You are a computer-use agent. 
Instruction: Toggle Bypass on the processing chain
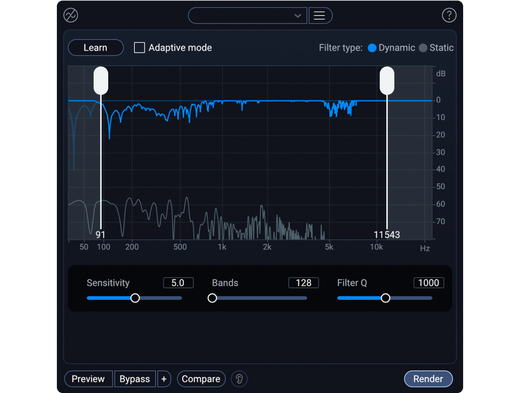(135, 379)
